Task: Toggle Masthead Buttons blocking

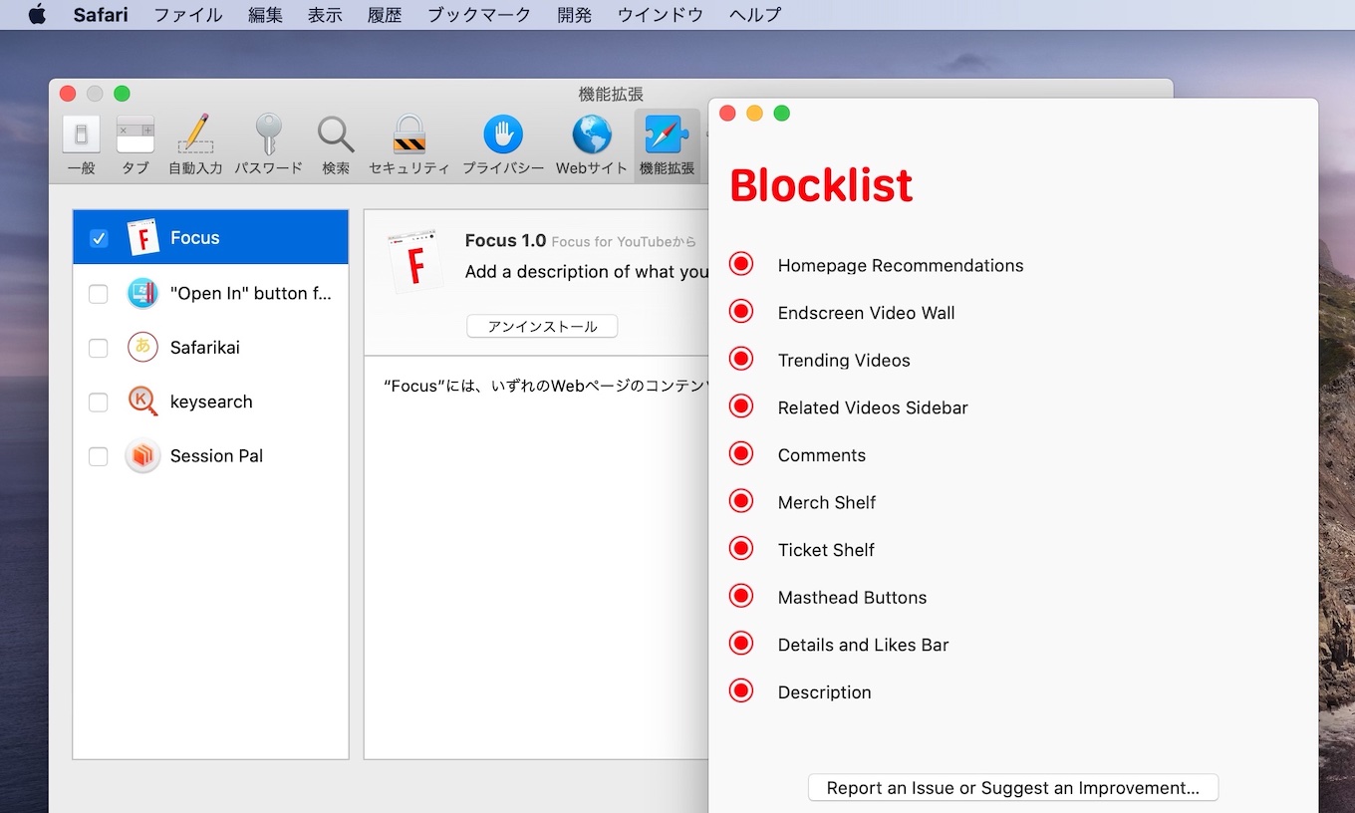Action: [741, 596]
